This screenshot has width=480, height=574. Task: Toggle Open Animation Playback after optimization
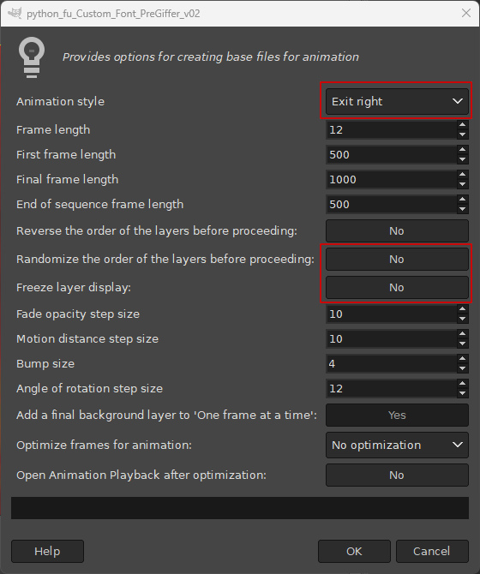click(397, 475)
